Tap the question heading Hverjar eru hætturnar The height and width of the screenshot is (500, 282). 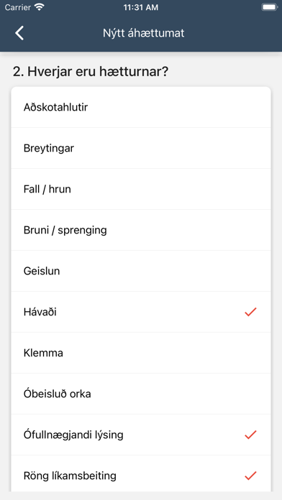coord(91,72)
